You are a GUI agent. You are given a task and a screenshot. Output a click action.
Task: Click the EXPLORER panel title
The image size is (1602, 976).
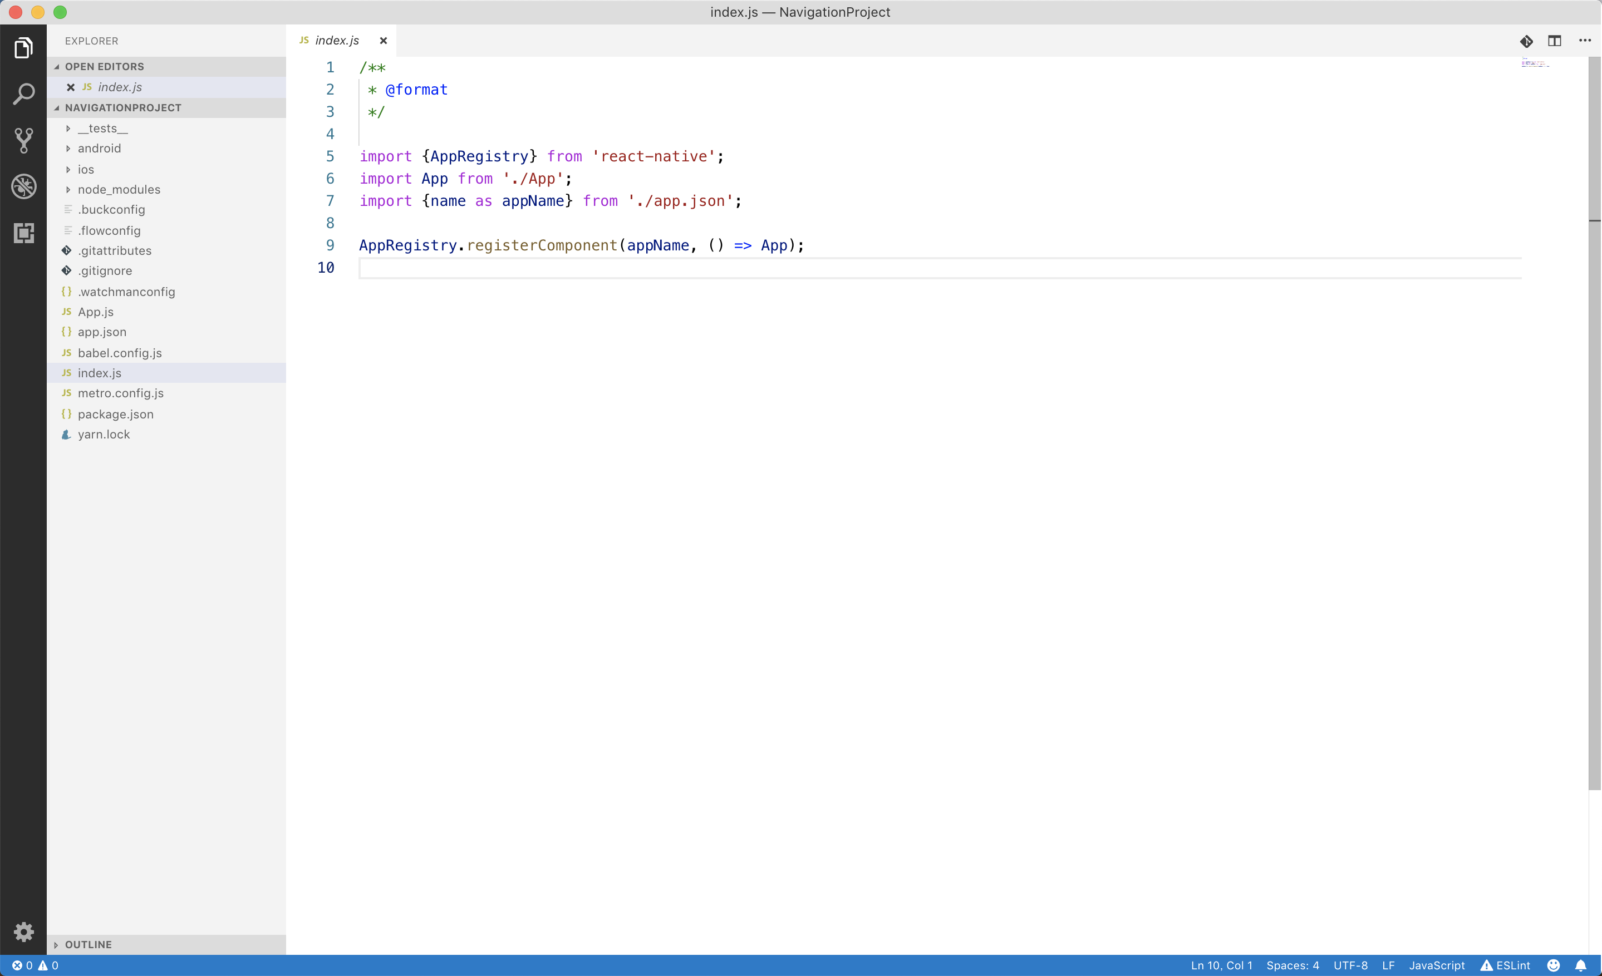click(91, 41)
